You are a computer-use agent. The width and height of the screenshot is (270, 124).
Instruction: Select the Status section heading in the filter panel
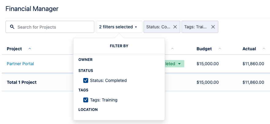coord(86,71)
